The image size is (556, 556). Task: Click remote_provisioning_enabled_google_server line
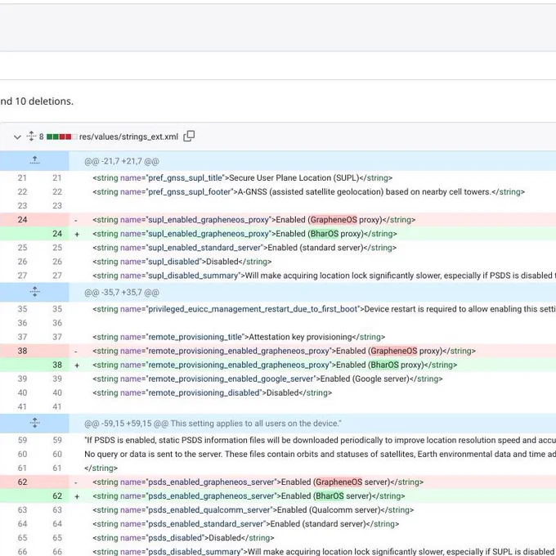pyautogui.click(x=267, y=379)
